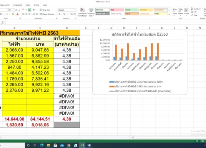Toggle center horizontal alignment
206x148 pixels.
click(27, 14)
